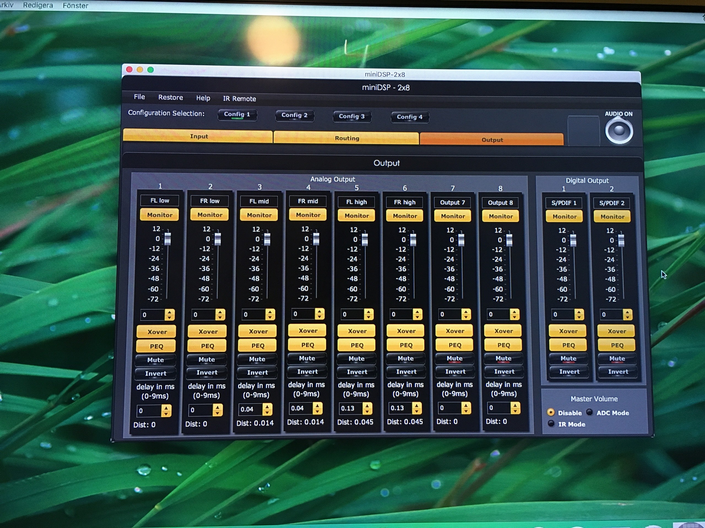Screen dimensions: 705x528
Task: Click Monitor on the S/PDIF 2 channel
Action: (612, 217)
